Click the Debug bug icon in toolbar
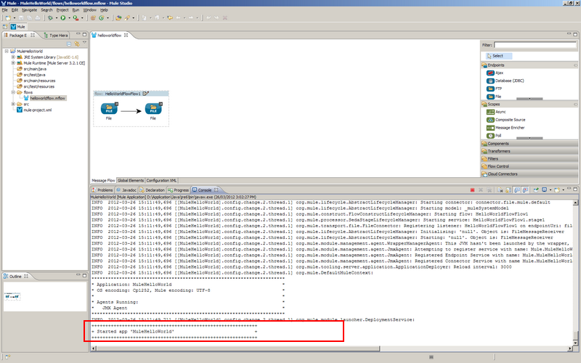The width and height of the screenshot is (581, 363). click(50, 17)
